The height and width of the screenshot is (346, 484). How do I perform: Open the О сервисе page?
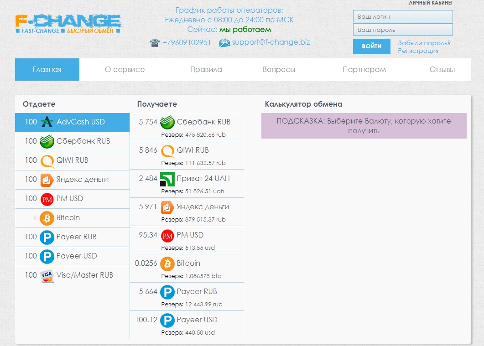point(125,69)
